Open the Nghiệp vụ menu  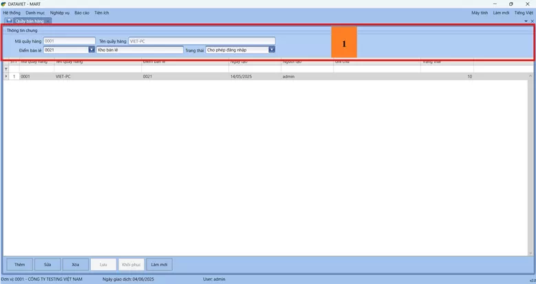60,12
